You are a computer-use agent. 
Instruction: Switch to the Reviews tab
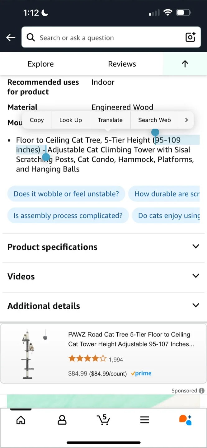point(122,64)
